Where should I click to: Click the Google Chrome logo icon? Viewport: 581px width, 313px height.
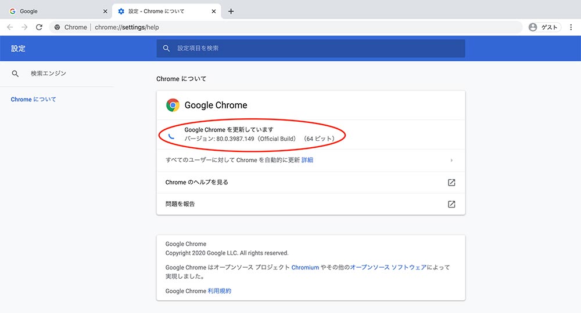pyautogui.click(x=173, y=105)
